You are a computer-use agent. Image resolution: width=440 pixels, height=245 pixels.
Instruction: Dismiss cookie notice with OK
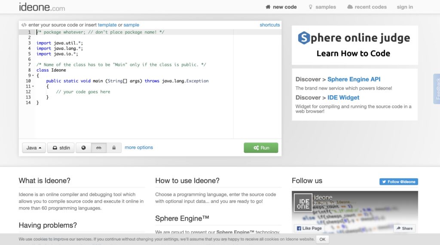pos(322,239)
